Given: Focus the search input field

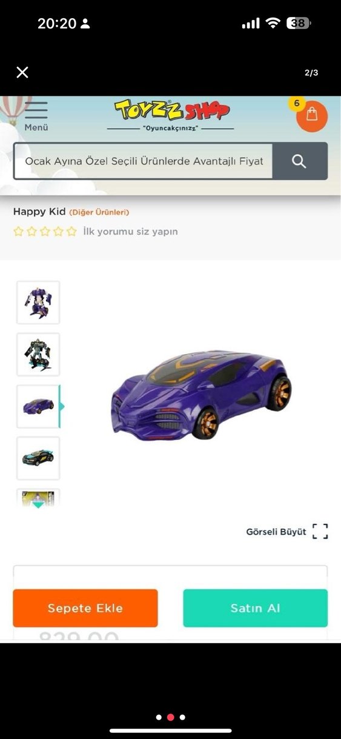Looking at the screenshot, I should [144, 161].
